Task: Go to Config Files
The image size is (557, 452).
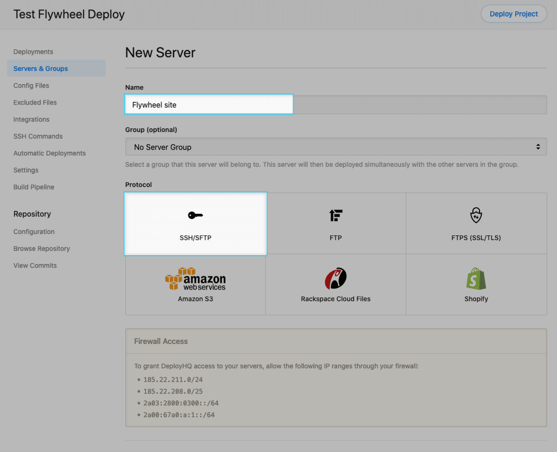Action: click(x=31, y=86)
